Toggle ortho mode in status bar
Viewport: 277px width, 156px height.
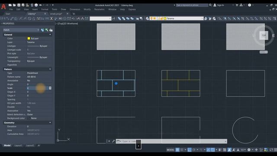(190, 150)
